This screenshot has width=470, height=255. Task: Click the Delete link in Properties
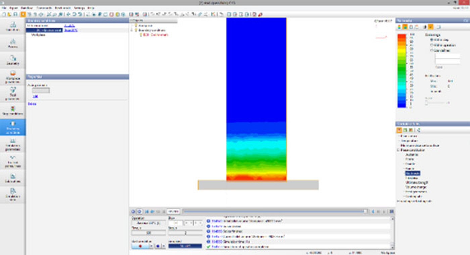click(32, 104)
